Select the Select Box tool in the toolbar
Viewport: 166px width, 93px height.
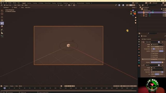[x=2, y=11]
